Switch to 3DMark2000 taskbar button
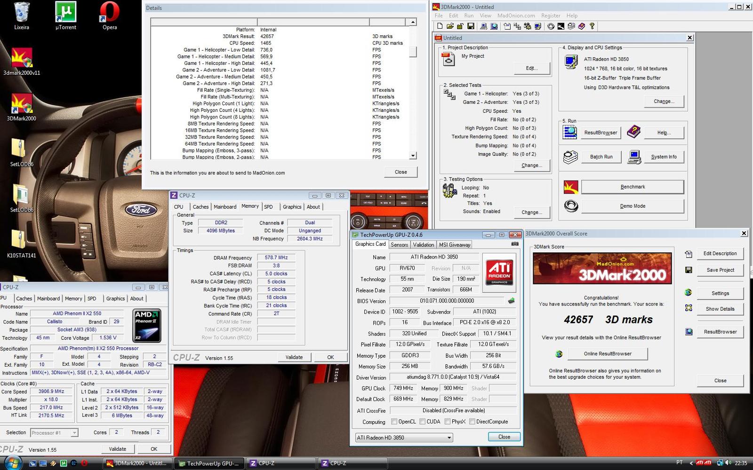753x470 pixels. coord(138,463)
